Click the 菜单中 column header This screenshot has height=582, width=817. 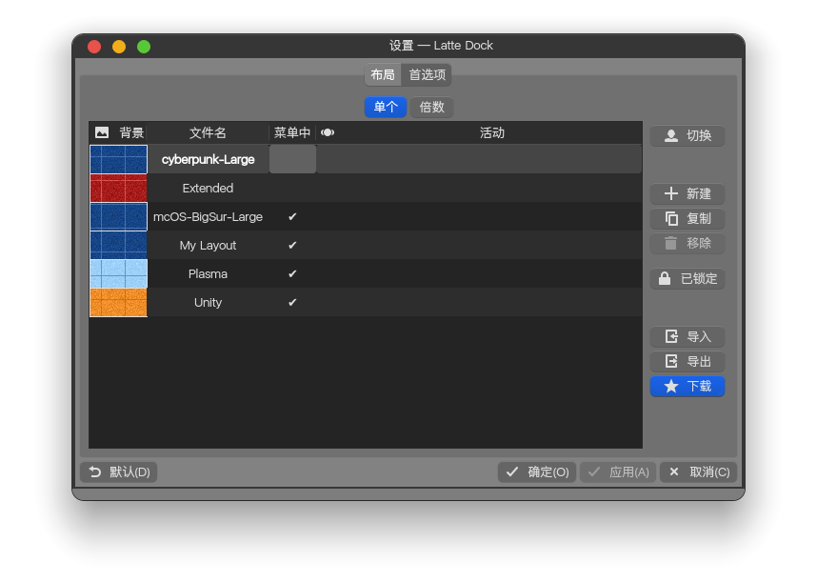pyautogui.click(x=292, y=132)
